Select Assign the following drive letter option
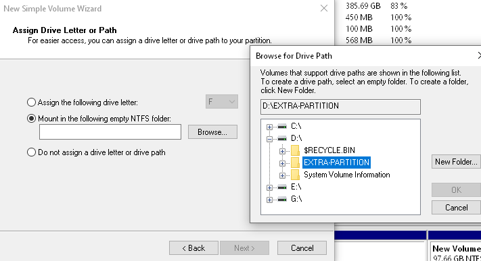This screenshot has height=261, width=481. click(31, 103)
